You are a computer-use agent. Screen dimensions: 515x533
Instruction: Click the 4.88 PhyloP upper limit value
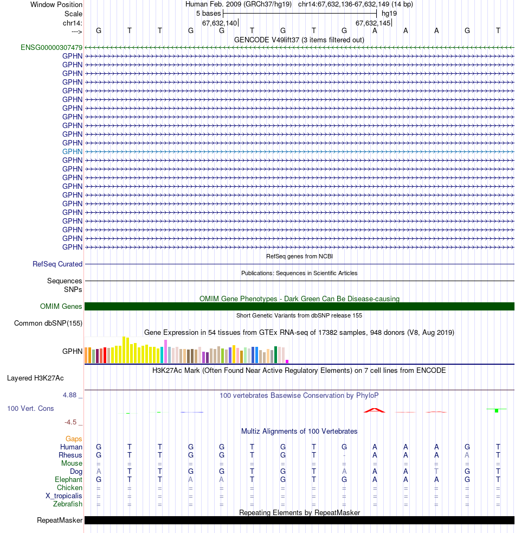click(x=69, y=395)
